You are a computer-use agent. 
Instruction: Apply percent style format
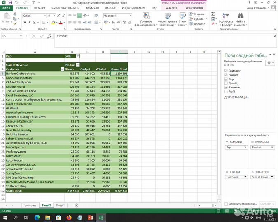113,22
